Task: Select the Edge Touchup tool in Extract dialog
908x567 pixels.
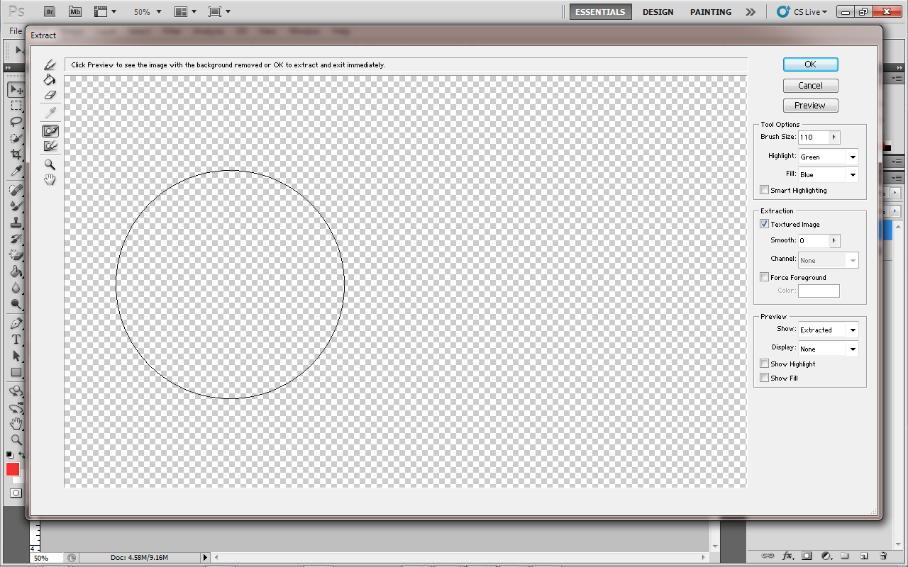Action: tap(50, 146)
